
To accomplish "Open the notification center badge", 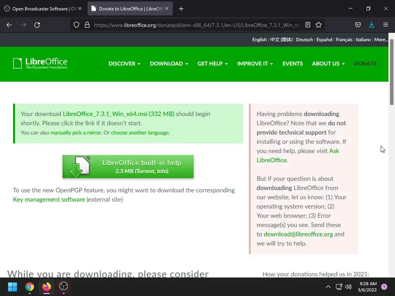I will point(384,287).
